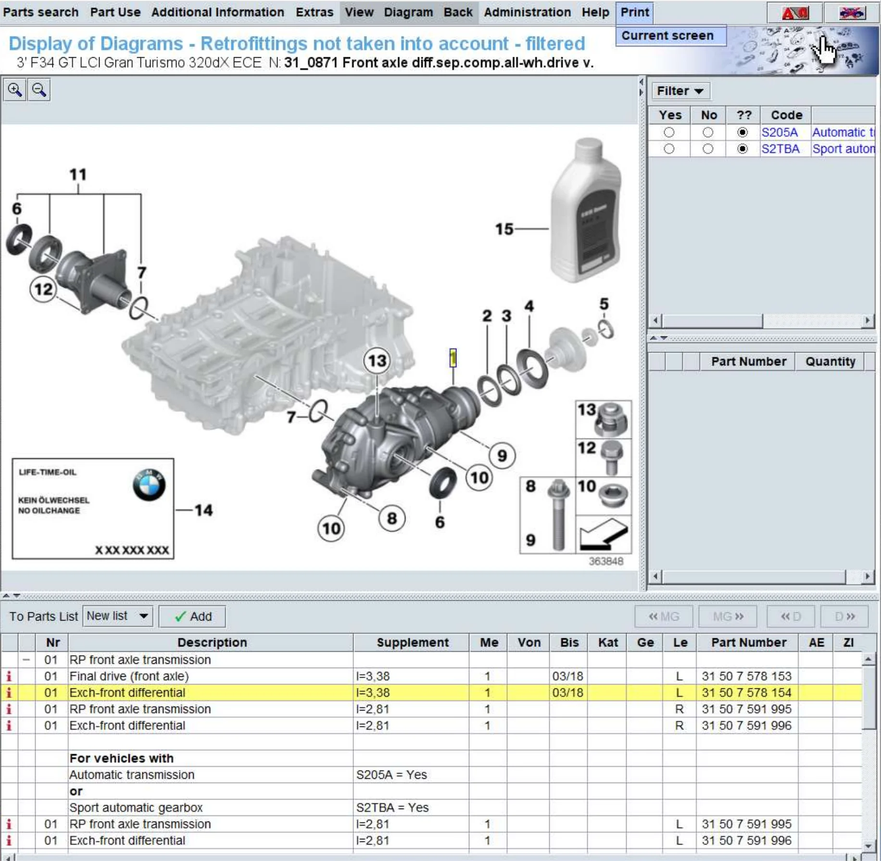Open the S2TBA code link
The image size is (881, 861).
[780, 149]
